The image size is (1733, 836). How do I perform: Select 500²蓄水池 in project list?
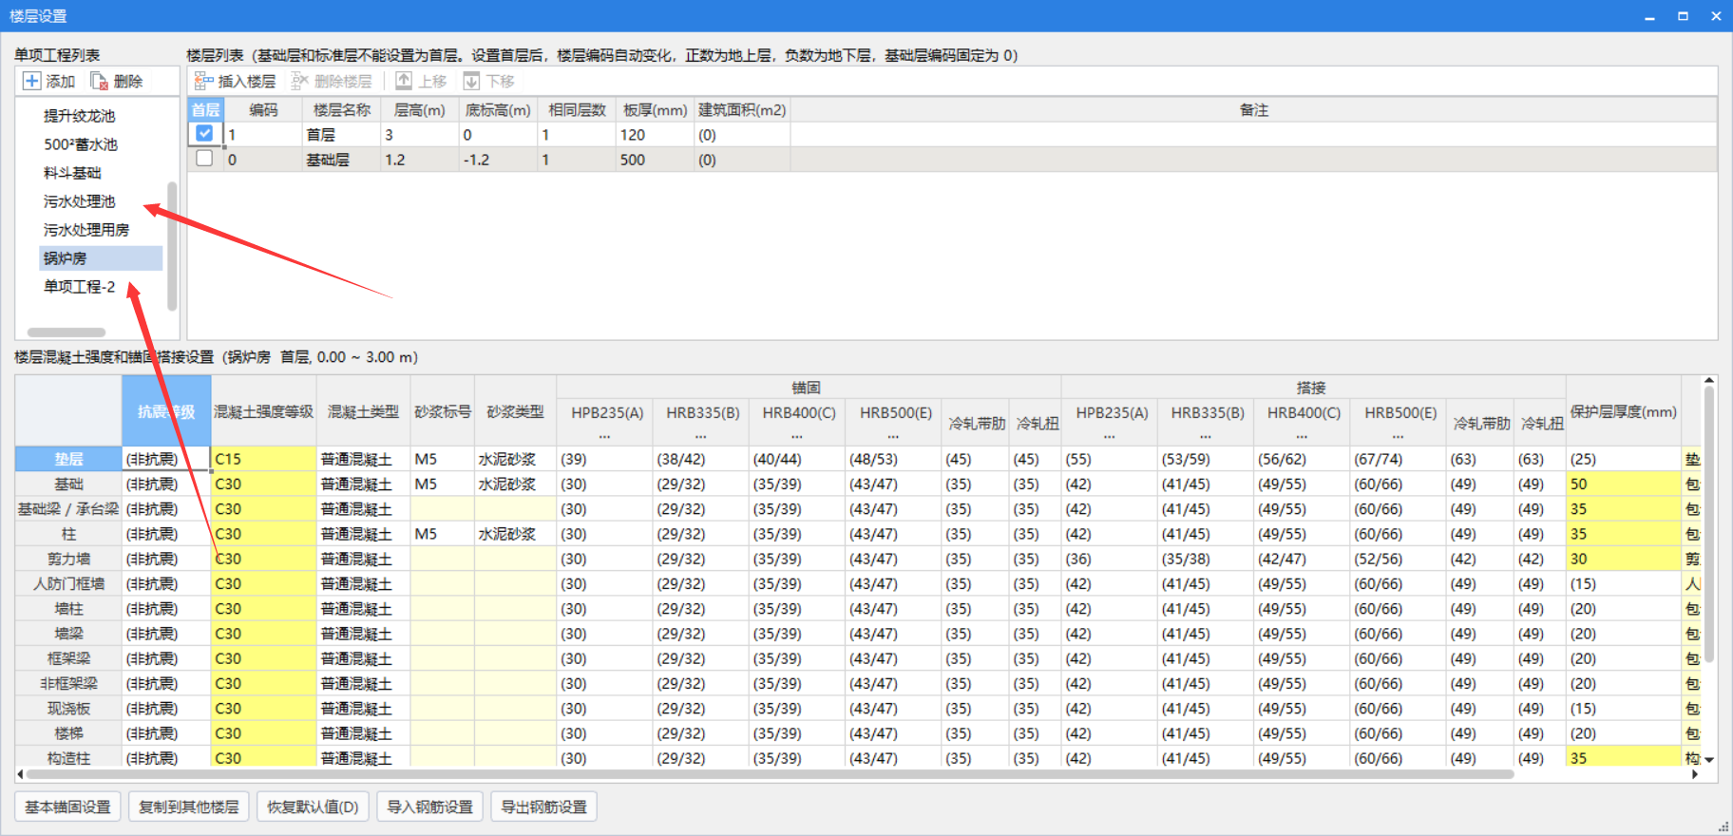click(x=81, y=144)
